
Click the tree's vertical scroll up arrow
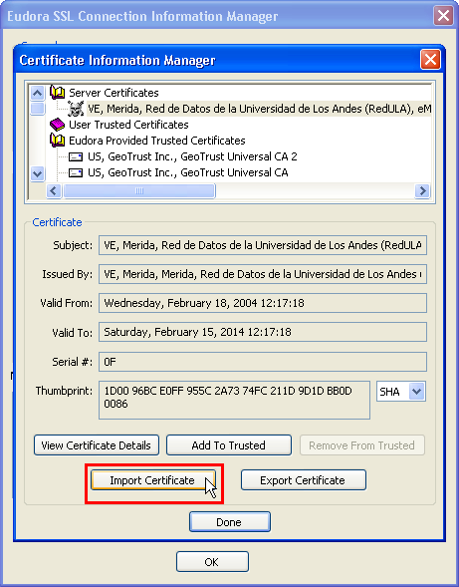tap(38, 93)
